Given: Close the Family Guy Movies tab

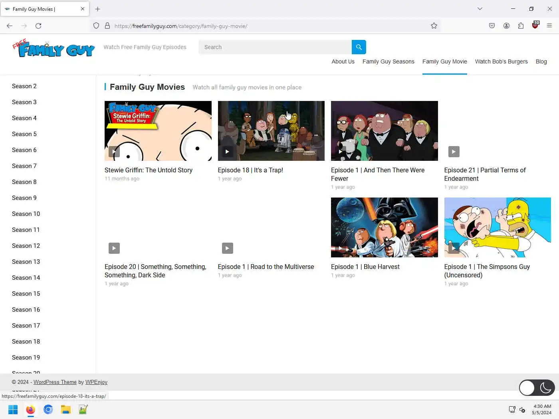Looking at the screenshot, I should pos(83,9).
